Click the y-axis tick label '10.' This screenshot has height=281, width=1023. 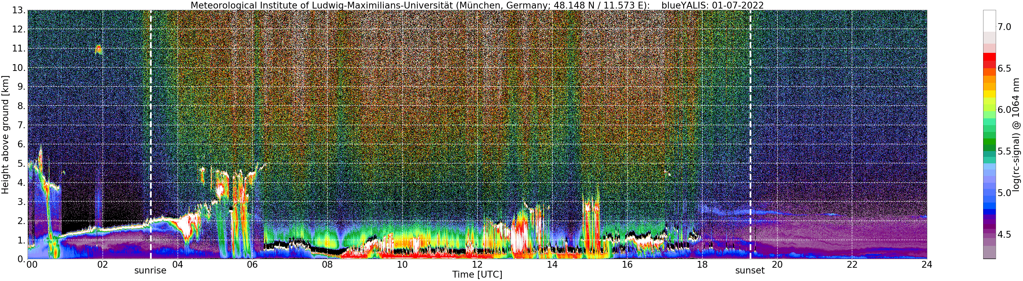(x=19, y=68)
